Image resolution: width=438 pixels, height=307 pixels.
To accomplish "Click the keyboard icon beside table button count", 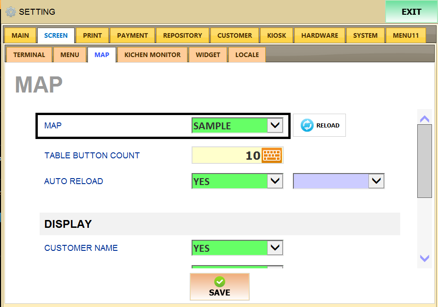I will 272,155.
